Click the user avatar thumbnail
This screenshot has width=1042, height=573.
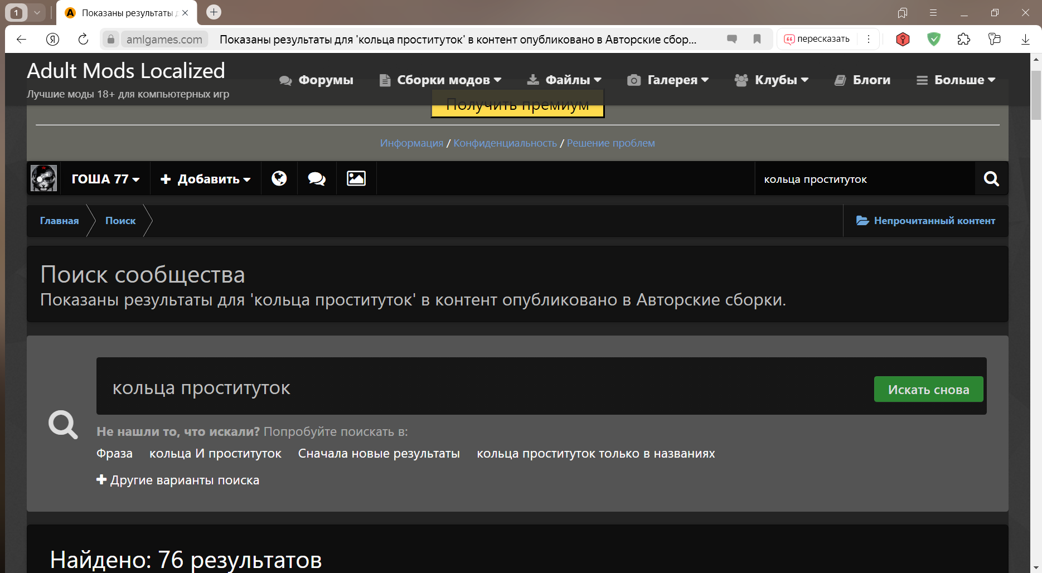(x=43, y=178)
